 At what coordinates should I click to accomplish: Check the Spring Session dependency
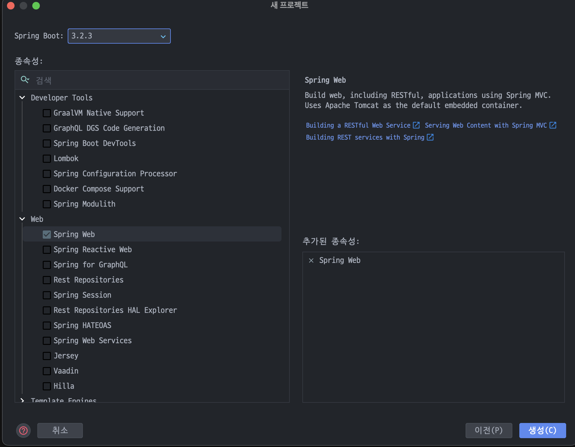click(x=47, y=295)
